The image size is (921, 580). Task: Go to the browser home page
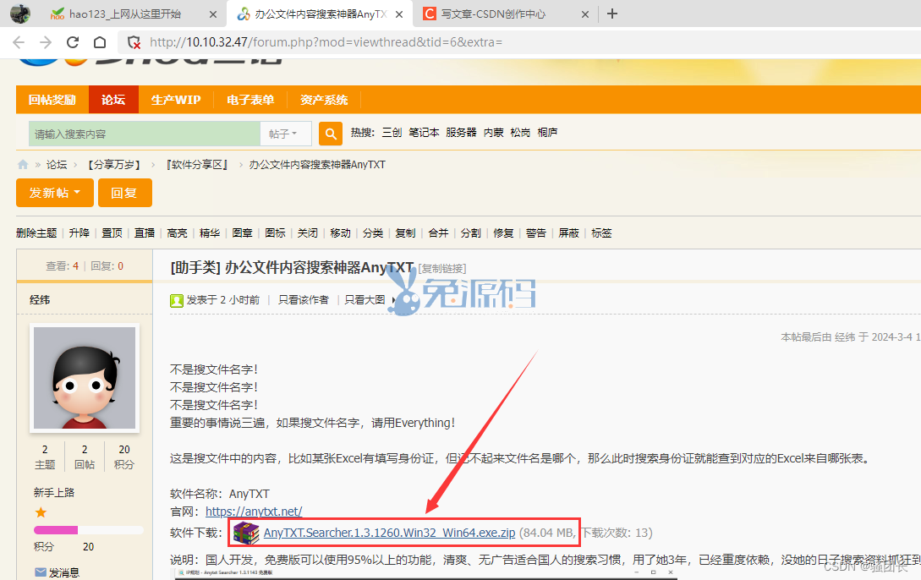(x=100, y=42)
